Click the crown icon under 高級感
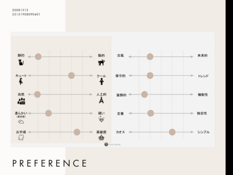 (x=101, y=137)
